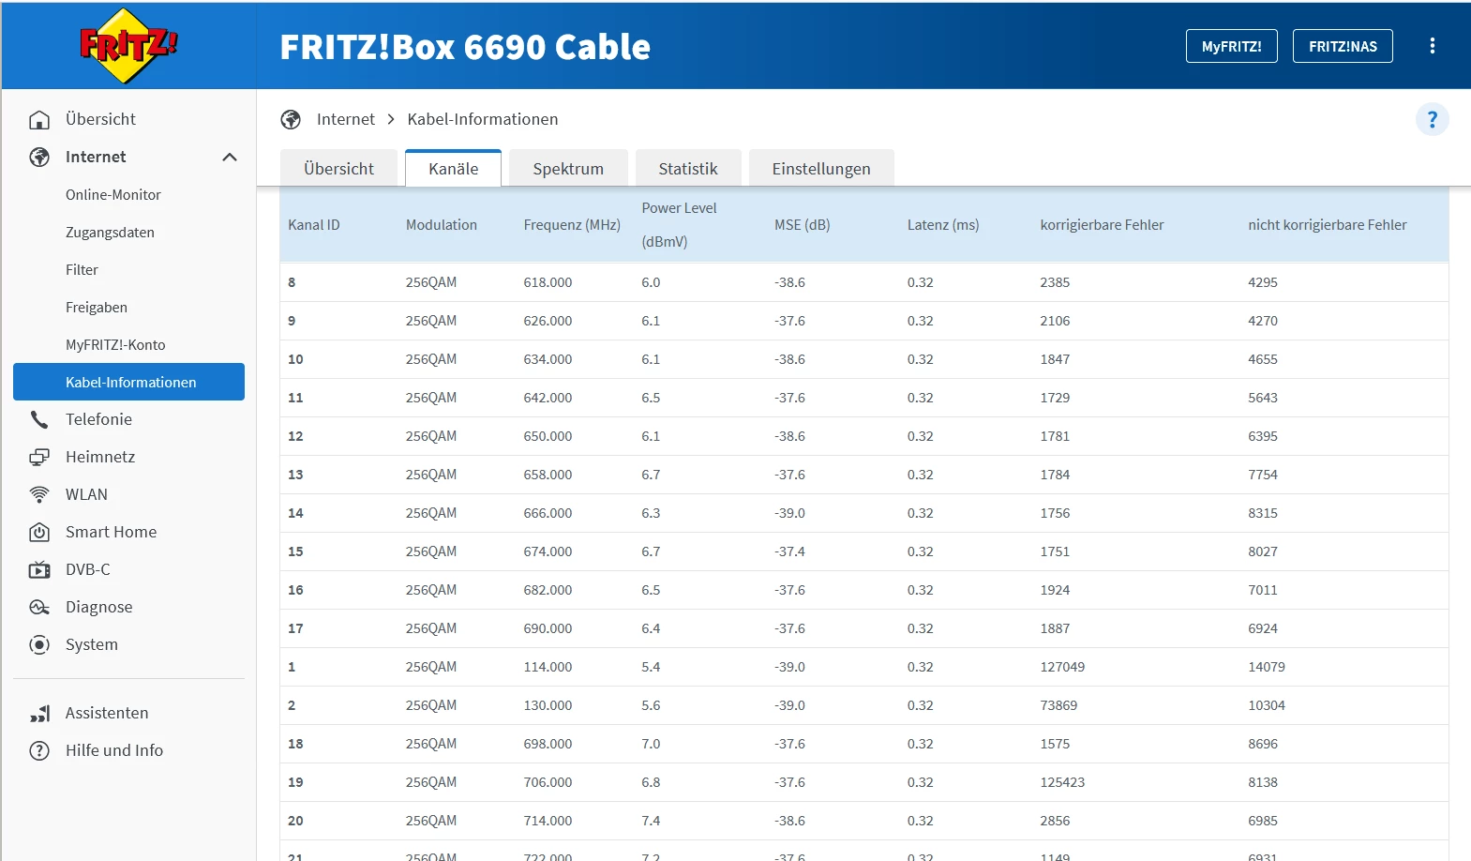1471x861 pixels.
Task: Click the Kabel-Informationen breadcrumb
Action: pos(483,119)
